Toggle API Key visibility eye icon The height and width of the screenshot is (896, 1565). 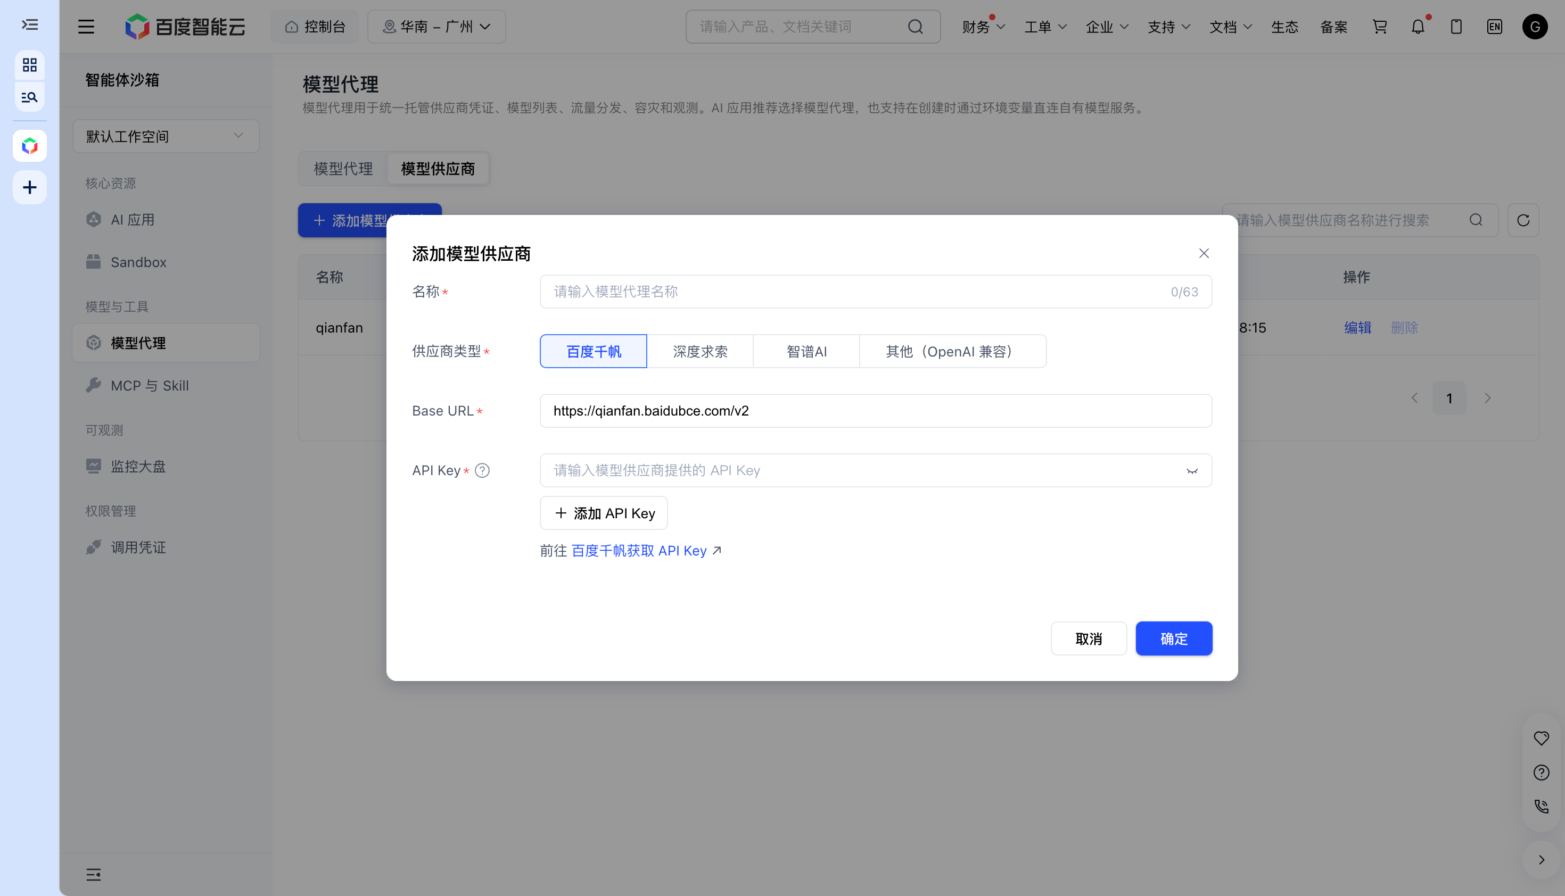point(1192,471)
